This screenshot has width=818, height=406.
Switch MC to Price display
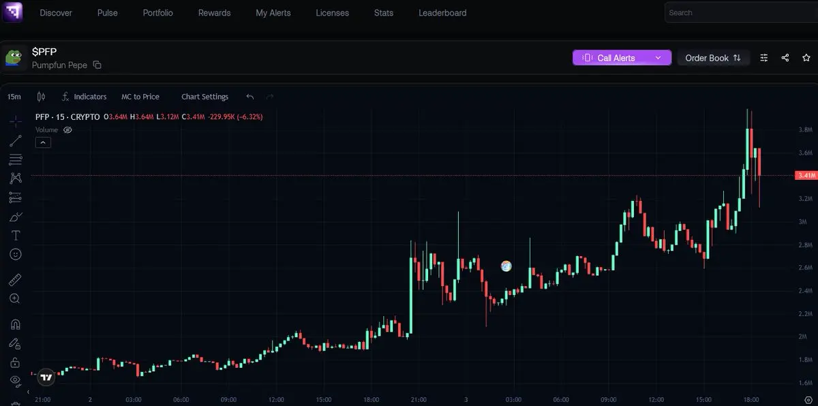pos(140,97)
